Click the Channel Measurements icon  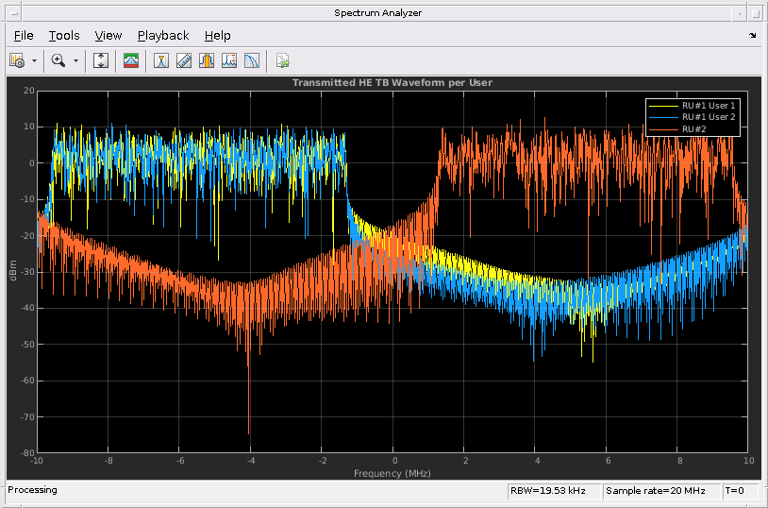pyautogui.click(x=206, y=60)
